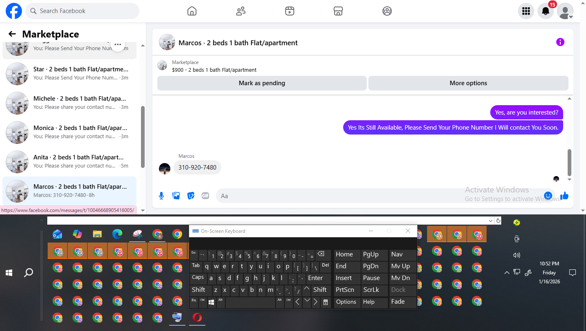Click the Aa message input field
586x331 pixels.
379,196
